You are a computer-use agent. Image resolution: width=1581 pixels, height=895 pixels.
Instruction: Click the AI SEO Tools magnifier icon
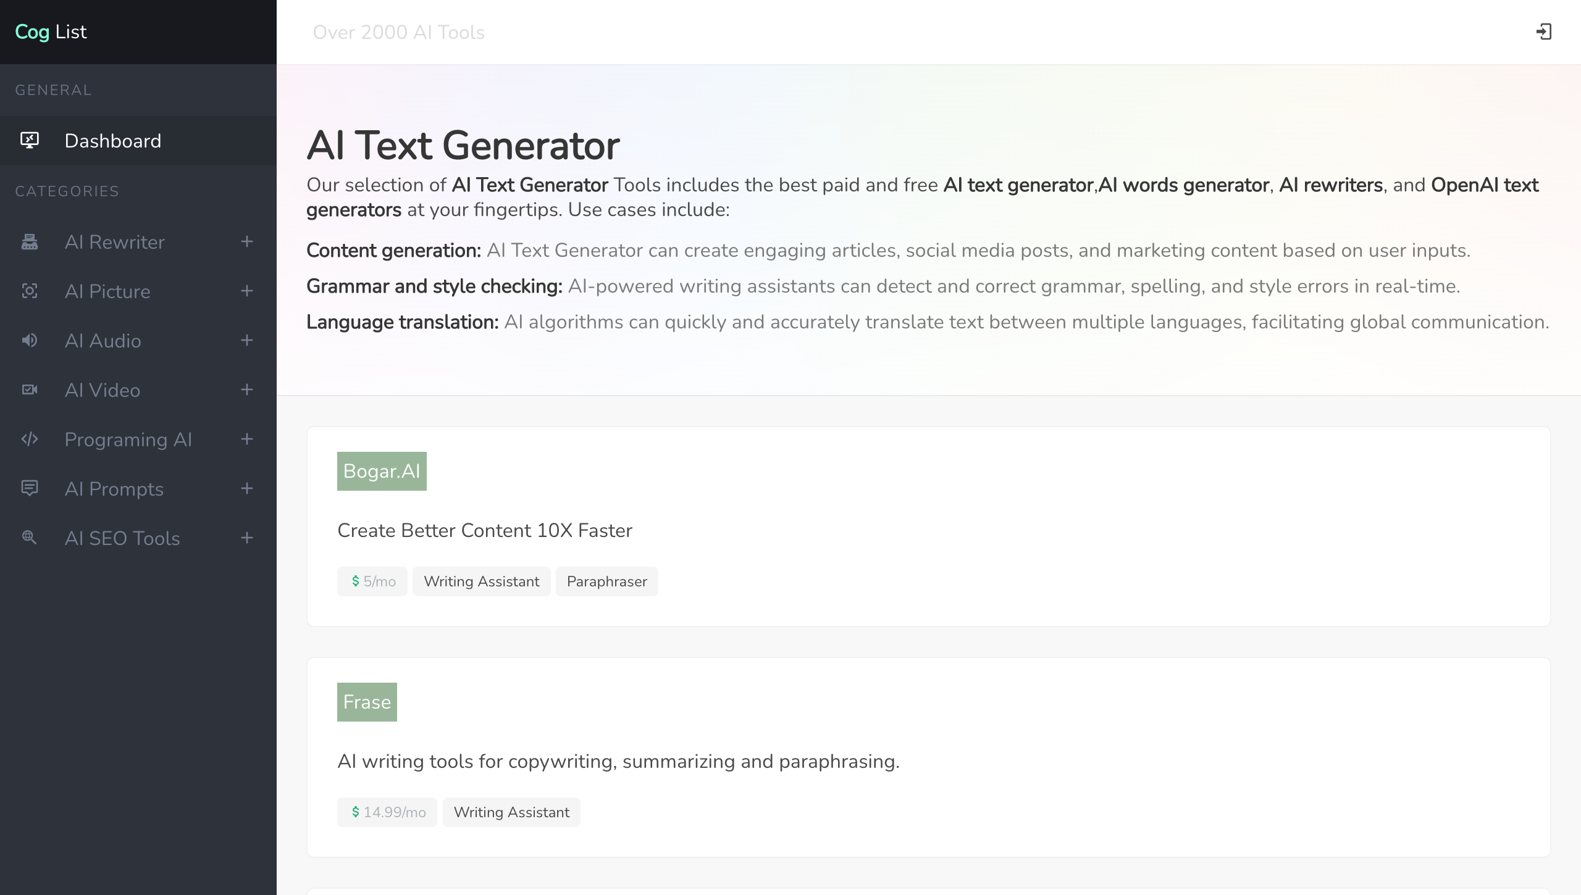pyautogui.click(x=30, y=538)
